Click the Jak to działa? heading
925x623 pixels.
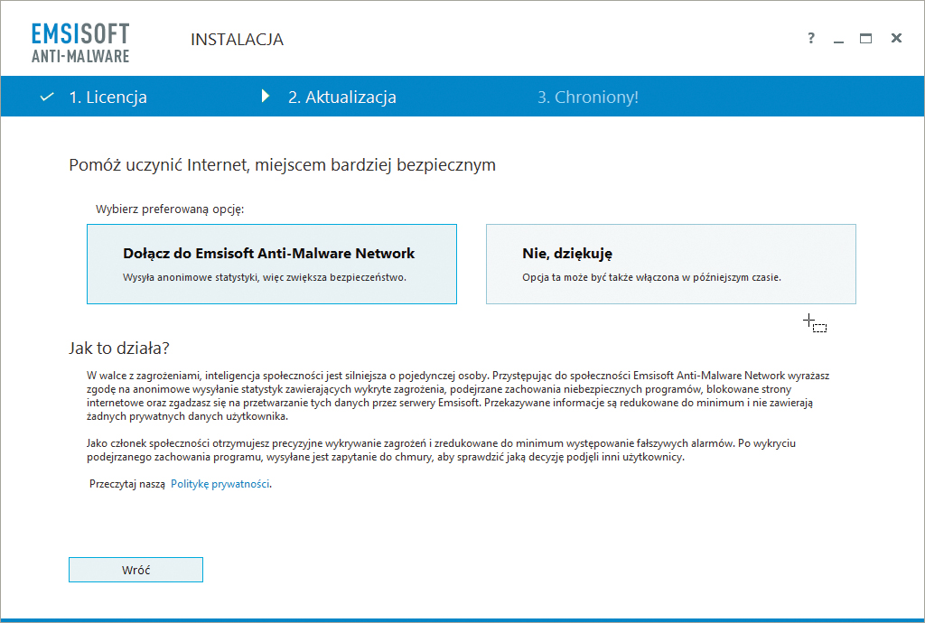tap(119, 348)
